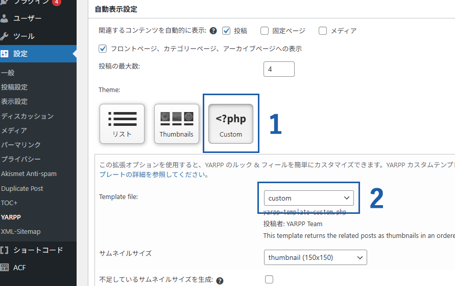The image size is (455, 286).
Task: Click help icon beside 不足しているサムネイルサイズを生成
Action: [220, 281]
